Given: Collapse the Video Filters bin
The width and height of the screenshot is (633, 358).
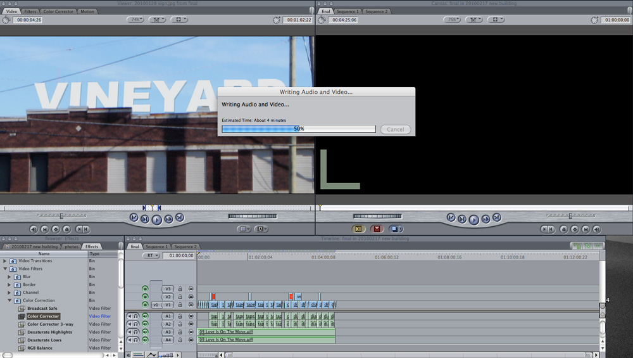Looking at the screenshot, I should coord(5,269).
